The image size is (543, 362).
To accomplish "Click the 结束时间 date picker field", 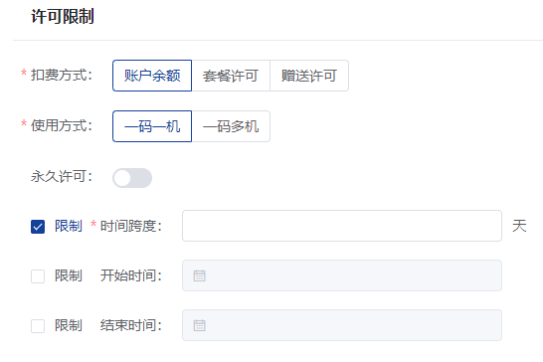I will (x=342, y=325).
